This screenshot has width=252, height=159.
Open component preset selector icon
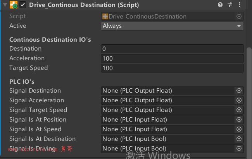(230, 5)
